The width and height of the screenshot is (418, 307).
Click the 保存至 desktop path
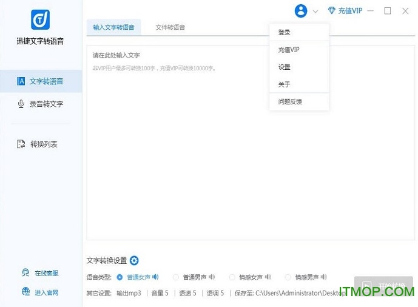[x=290, y=293]
